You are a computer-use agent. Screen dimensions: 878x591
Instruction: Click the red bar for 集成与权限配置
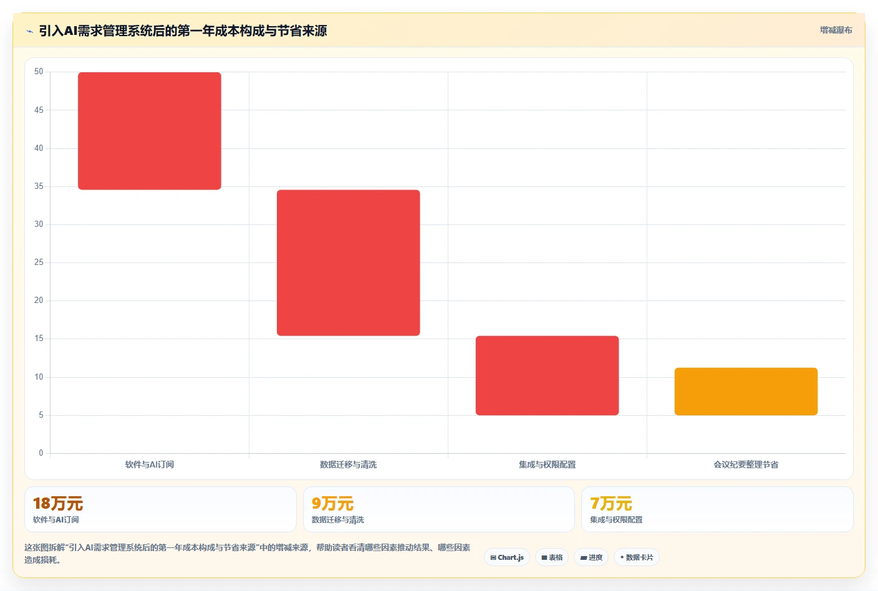point(548,375)
